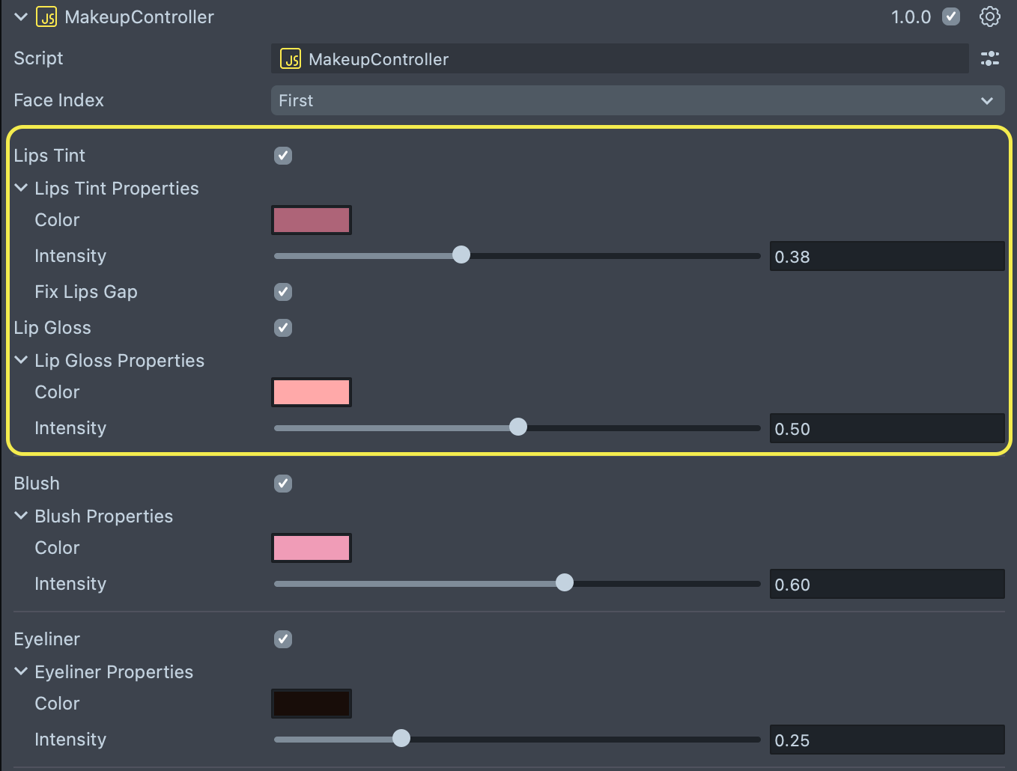The image size is (1017, 771).
Task: Collapse the Blush Properties group
Action: pos(21,516)
